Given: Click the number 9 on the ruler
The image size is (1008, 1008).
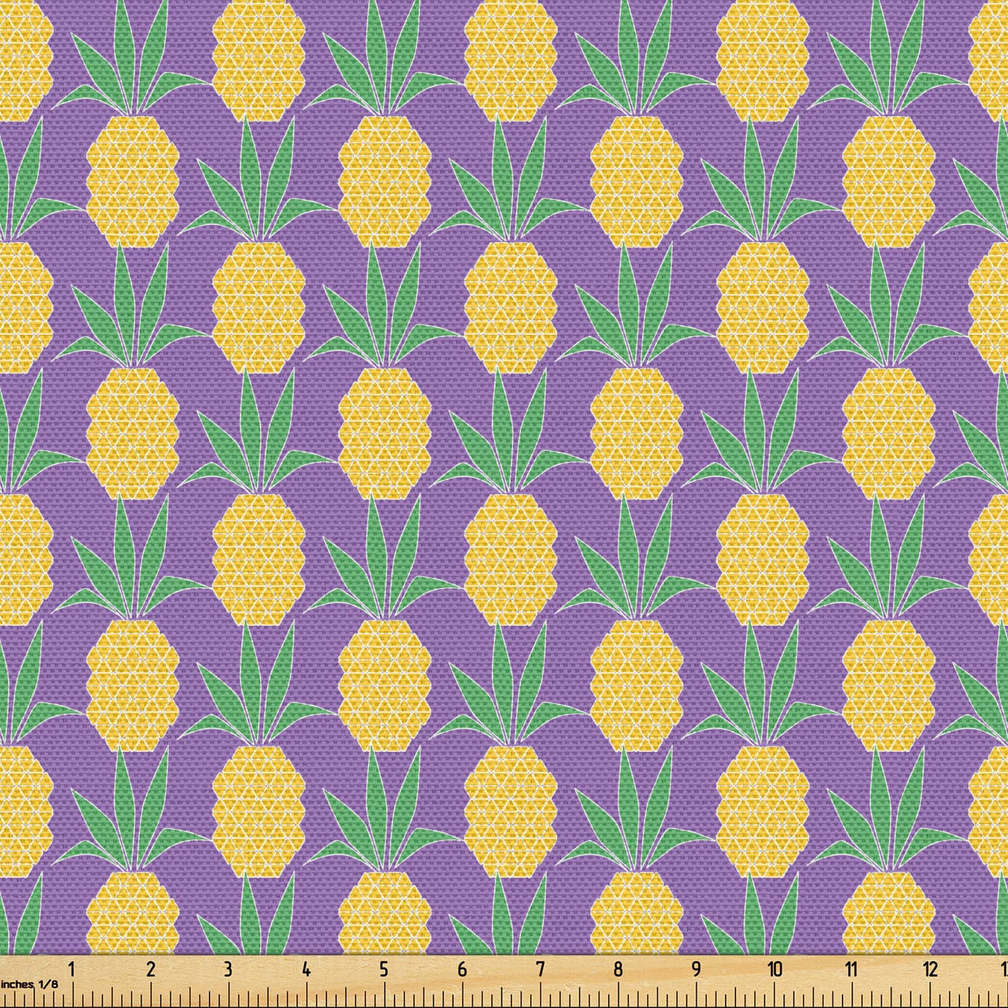Looking at the screenshot, I should tap(696, 968).
